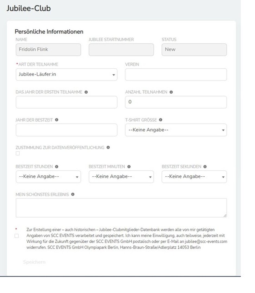
Task: Expand the T-Shirt Grösse dropdown
Action: 176,130
